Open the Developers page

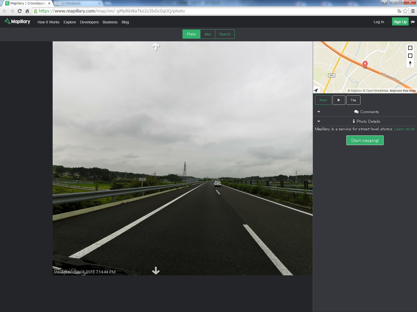pyautogui.click(x=89, y=22)
